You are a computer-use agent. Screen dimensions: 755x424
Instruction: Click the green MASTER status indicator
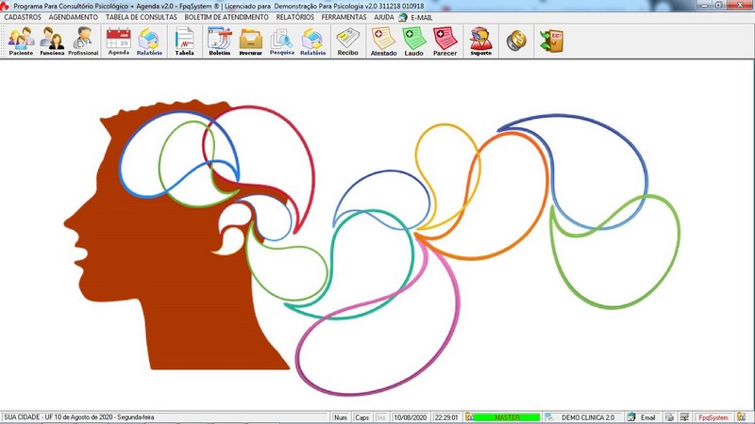click(506, 416)
